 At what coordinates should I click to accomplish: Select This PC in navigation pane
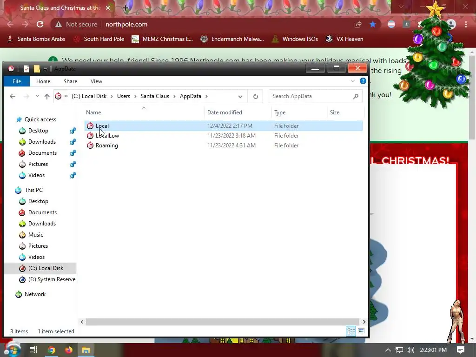(x=33, y=190)
